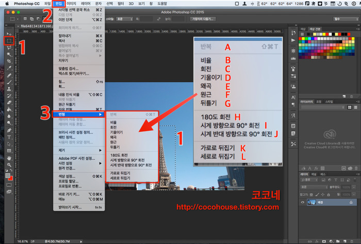Select the Hand tool
This screenshot has height=244, width=361.
click(9, 158)
